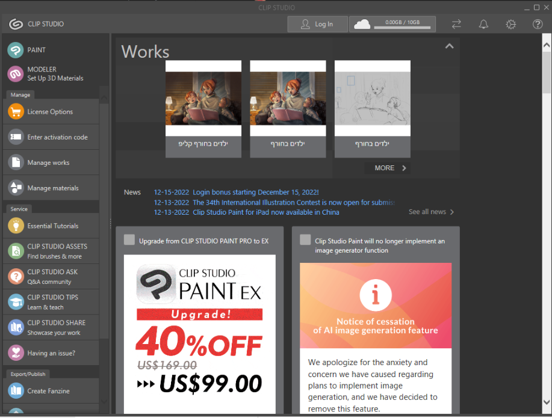Viewport: 552px width, 418px height.
Task: Click the Clip Studio logo icon
Action: click(x=16, y=24)
